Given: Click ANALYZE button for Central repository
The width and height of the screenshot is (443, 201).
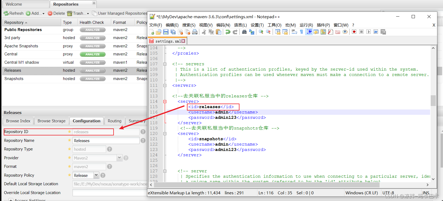Looking at the screenshot, I should (x=92, y=54).
